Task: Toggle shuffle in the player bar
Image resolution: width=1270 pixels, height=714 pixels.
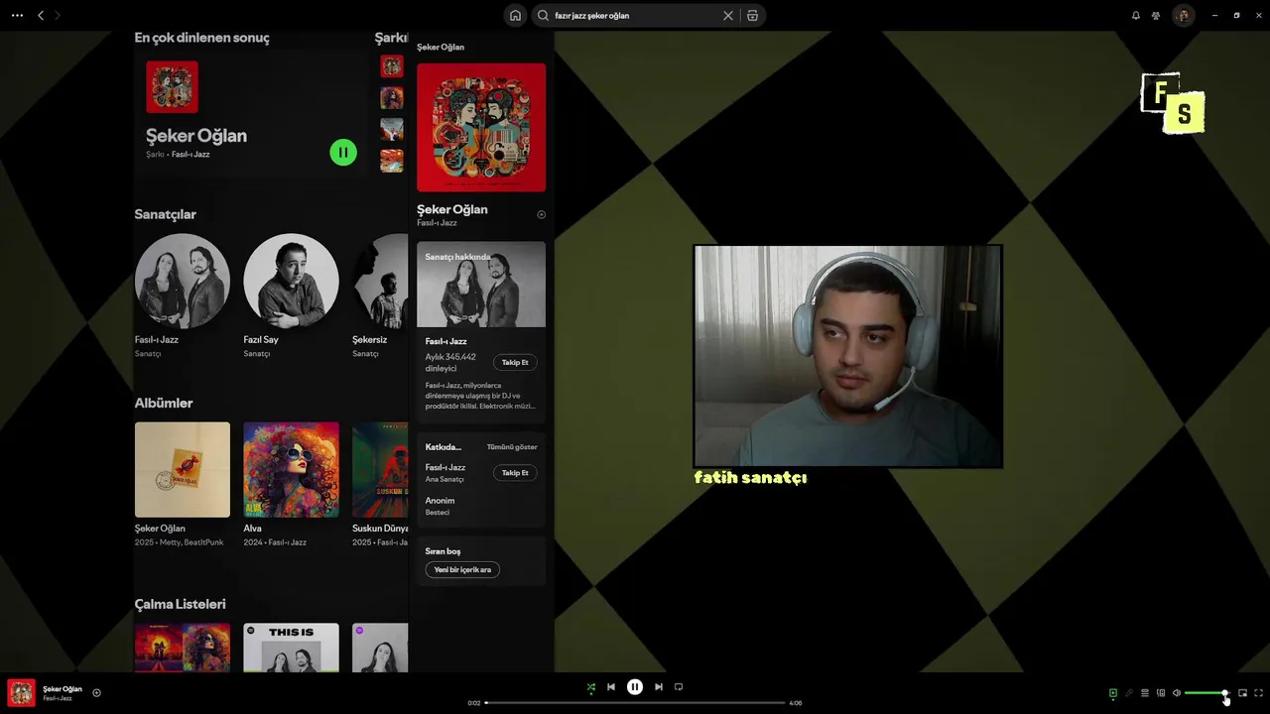Action: 591,687
